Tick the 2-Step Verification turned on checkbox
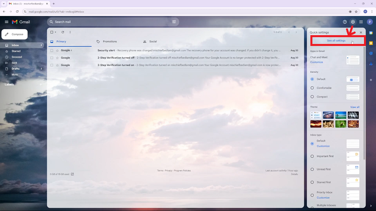This screenshot has height=211, width=376. 52,65
